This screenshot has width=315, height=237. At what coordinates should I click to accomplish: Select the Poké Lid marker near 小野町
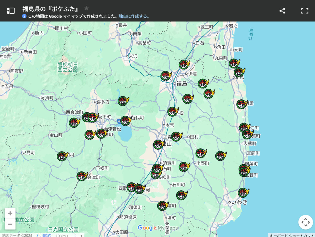point(201,154)
